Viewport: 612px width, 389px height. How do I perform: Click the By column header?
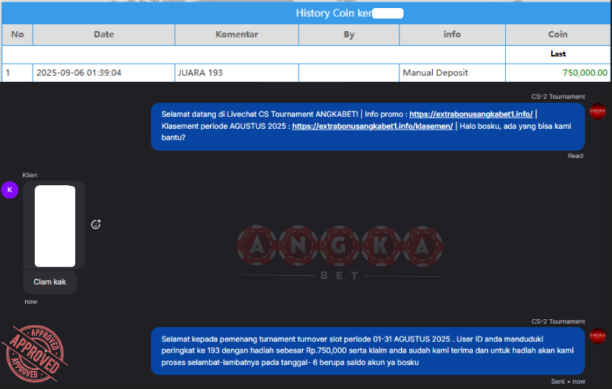coord(349,34)
